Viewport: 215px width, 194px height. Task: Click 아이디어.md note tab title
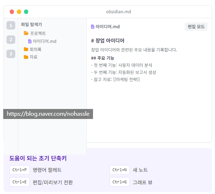(108, 26)
